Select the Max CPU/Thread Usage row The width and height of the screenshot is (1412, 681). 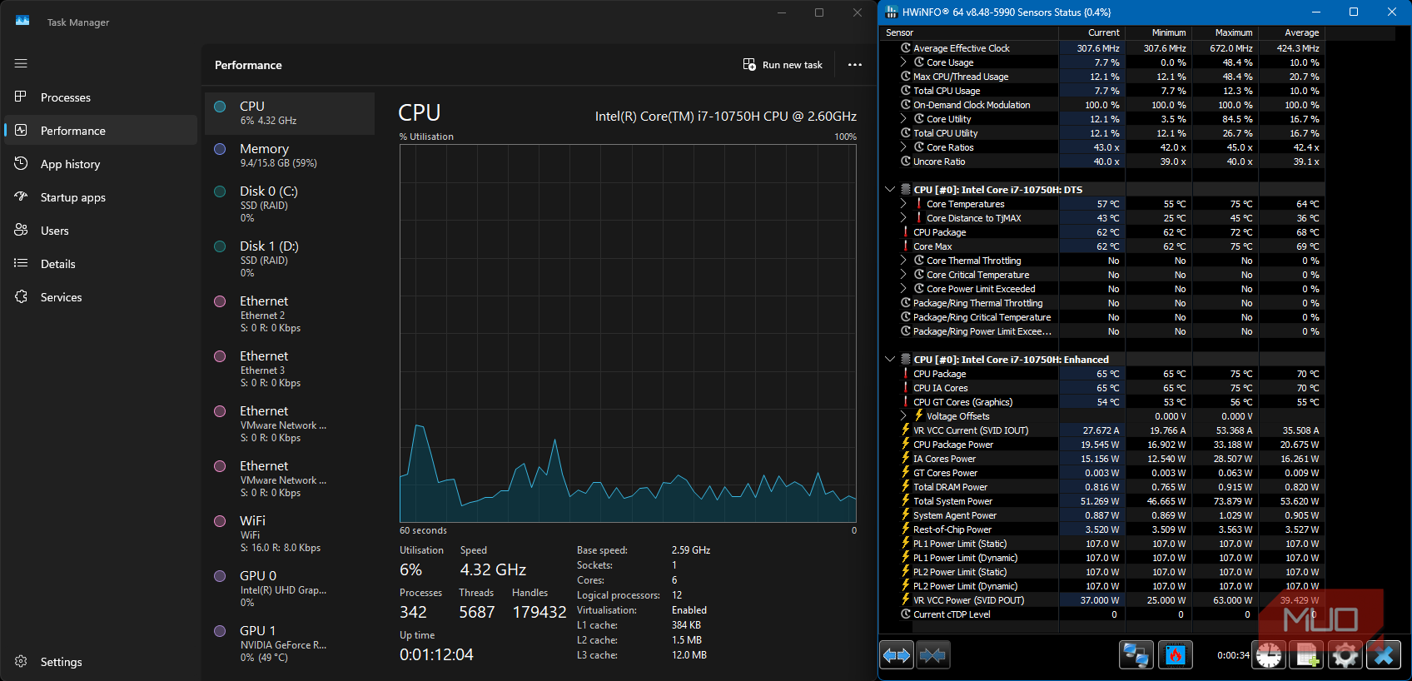[x=1102, y=77]
